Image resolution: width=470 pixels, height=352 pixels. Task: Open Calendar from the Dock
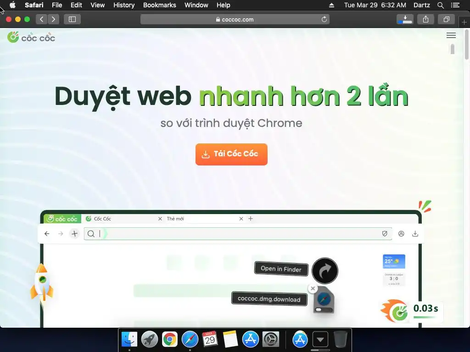tap(210, 340)
